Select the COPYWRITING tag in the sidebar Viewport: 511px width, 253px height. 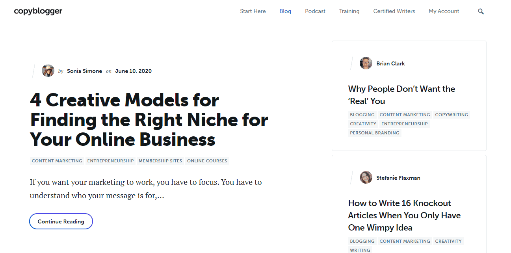point(452,114)
